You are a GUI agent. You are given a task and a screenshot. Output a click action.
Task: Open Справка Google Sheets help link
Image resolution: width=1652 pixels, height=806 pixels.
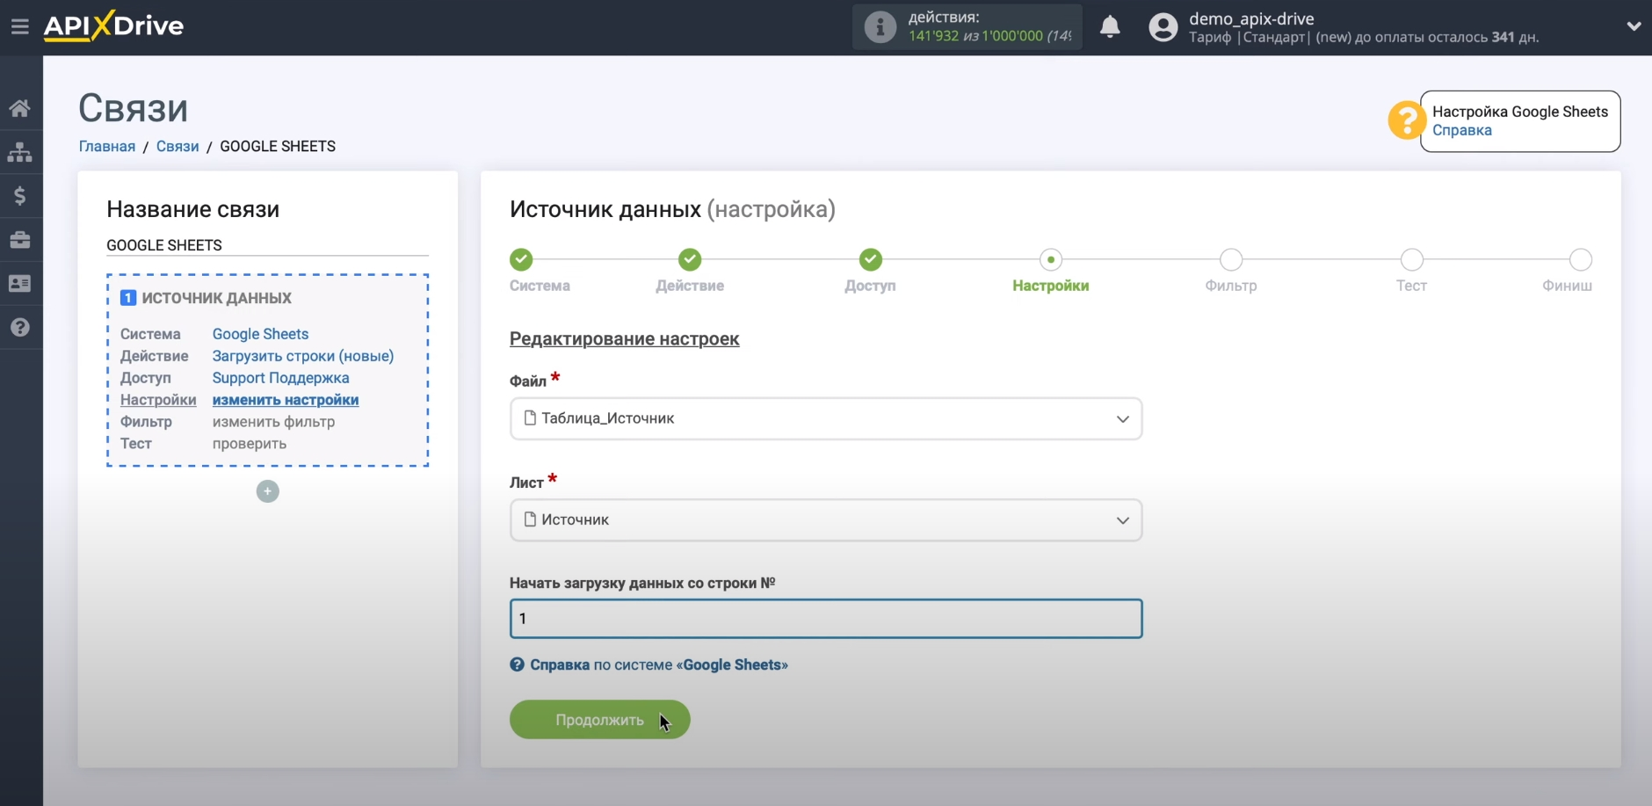coord(648,664)
